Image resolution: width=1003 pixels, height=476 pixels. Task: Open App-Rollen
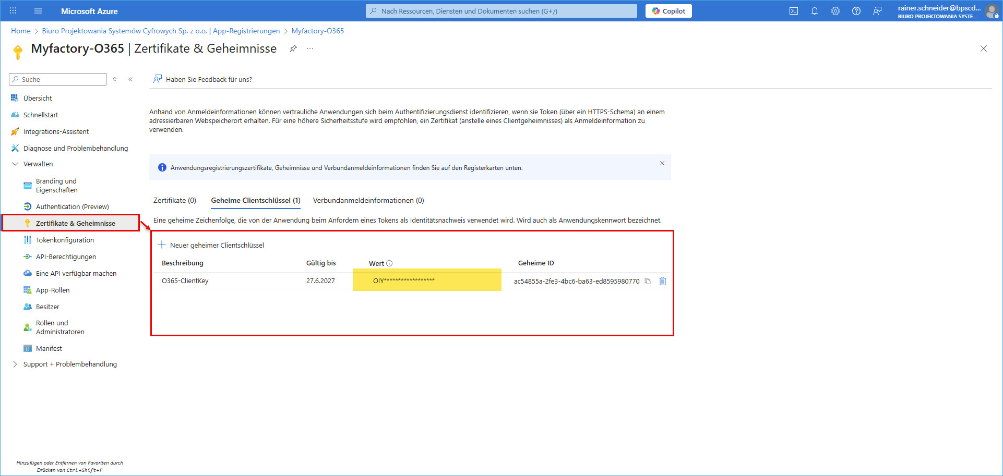[53, 290]
